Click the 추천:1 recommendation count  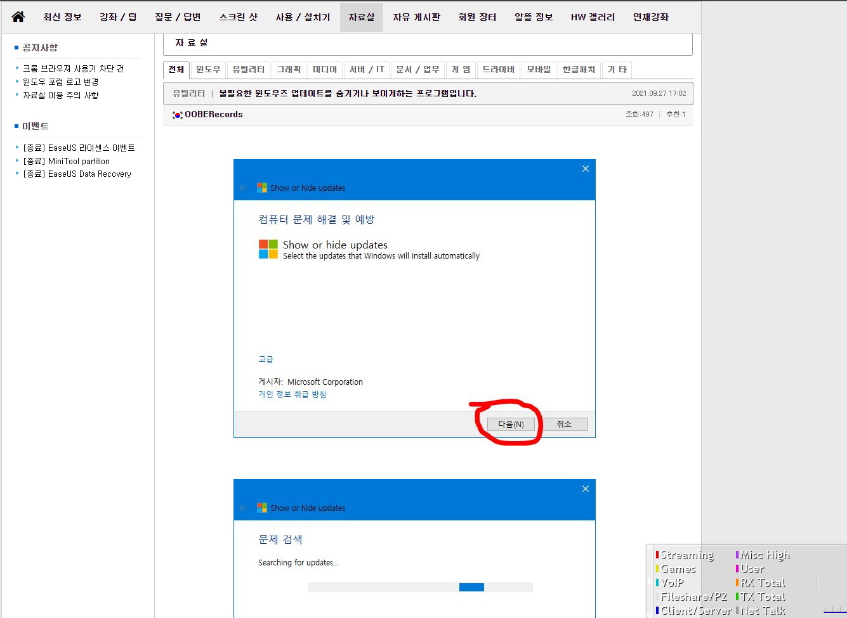[676, 114]
